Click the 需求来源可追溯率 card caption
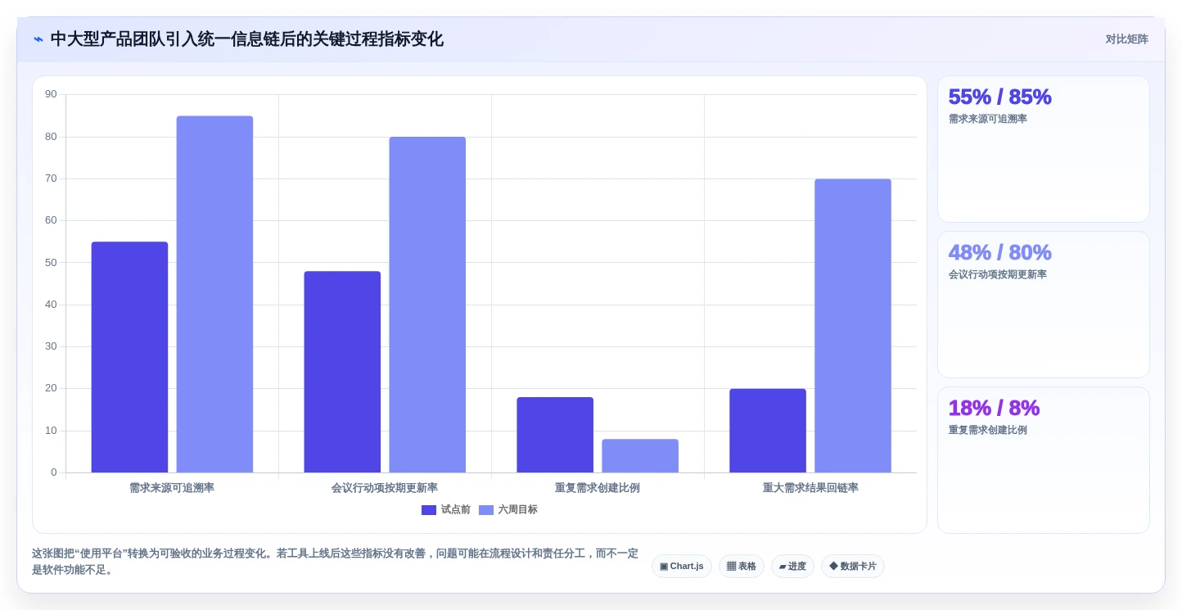This screenshot has height=610, width=1182. point(988,119)
